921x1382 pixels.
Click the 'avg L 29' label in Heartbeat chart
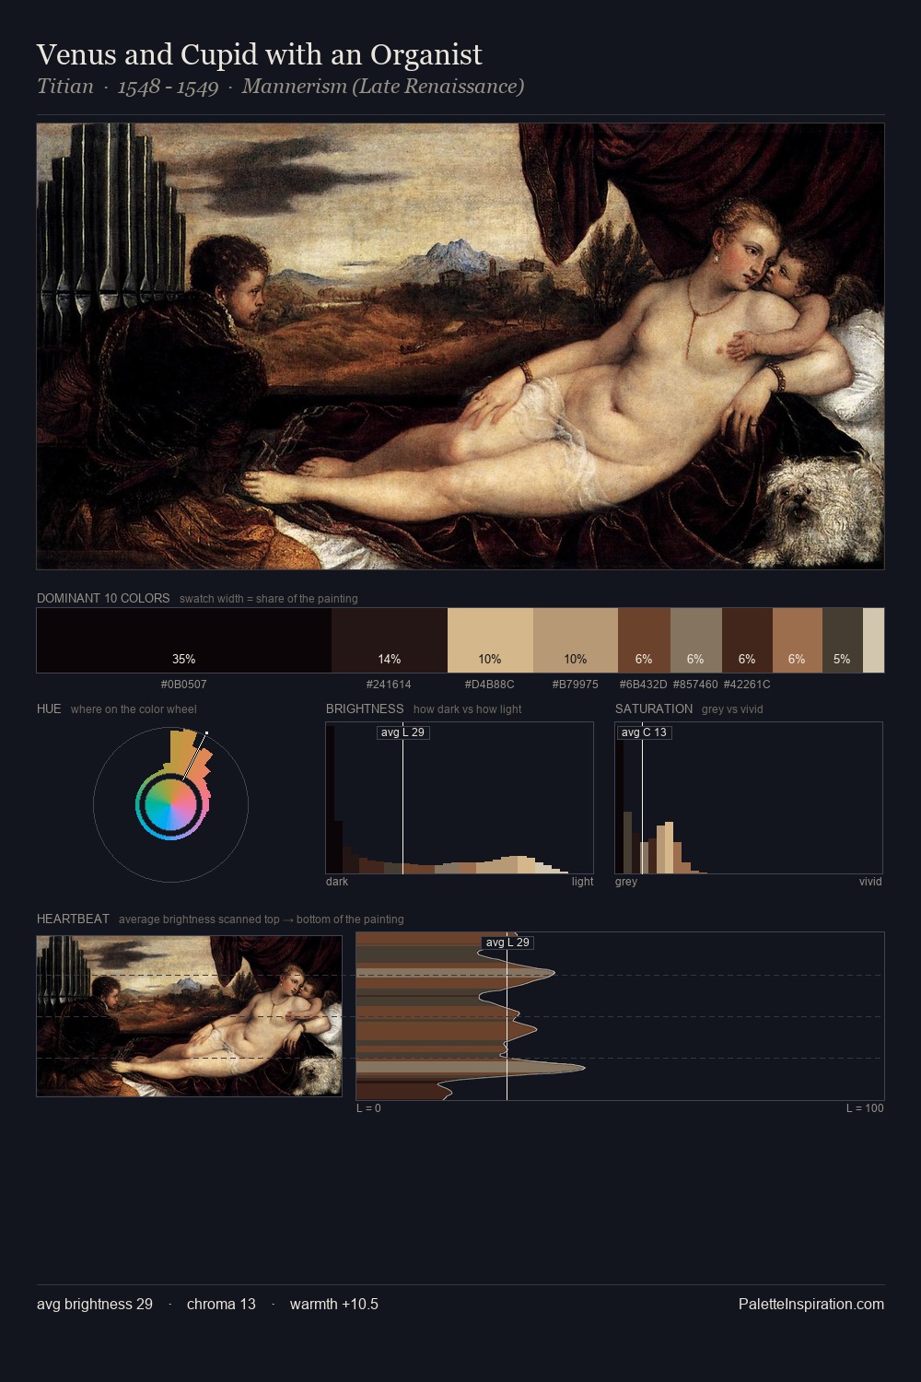[507, 943]
